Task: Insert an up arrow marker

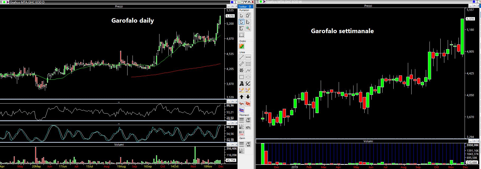Action: pyautogui.click(x=242, y=97)
